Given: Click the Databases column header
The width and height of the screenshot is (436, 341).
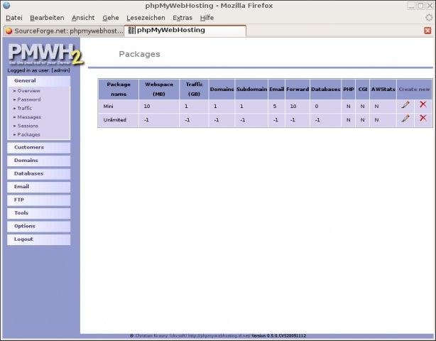Looking at the screenshot, I should [326, 90].
